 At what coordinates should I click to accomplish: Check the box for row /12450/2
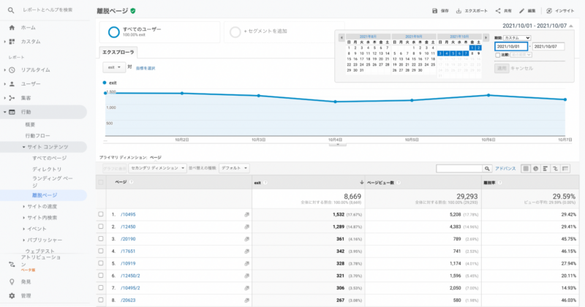tap(101, 276)
